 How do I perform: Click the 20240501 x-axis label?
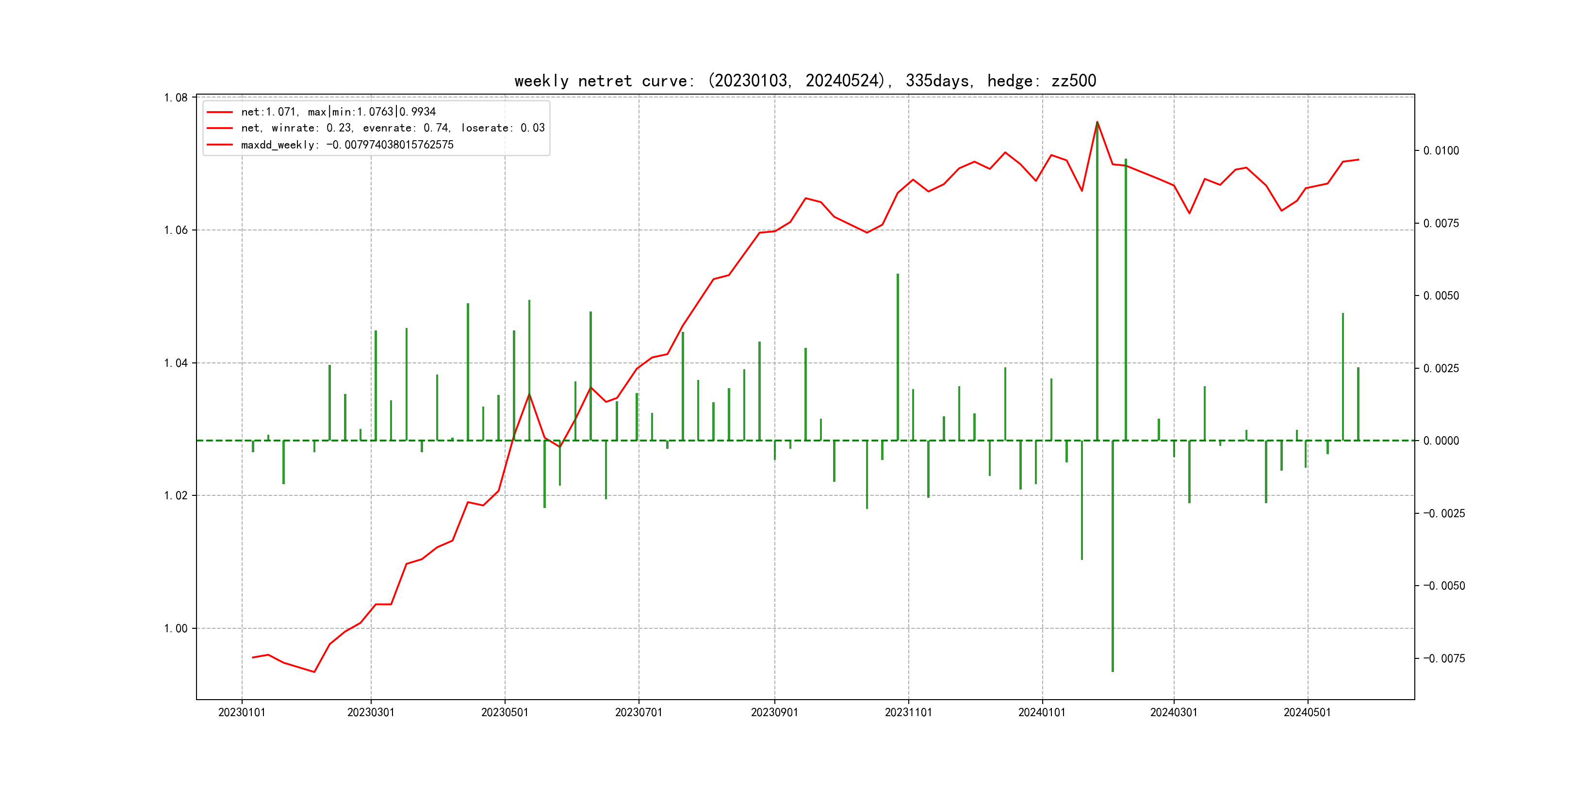1307,712
